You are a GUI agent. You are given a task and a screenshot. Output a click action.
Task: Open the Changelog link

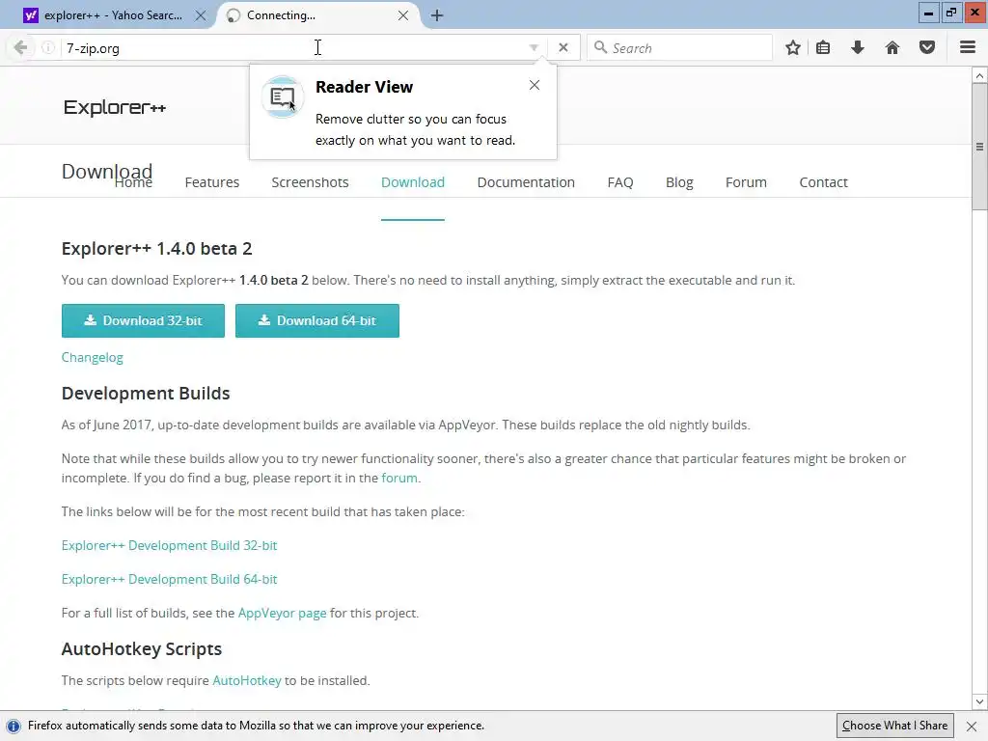pyautogui.click(x=92, y=358)
